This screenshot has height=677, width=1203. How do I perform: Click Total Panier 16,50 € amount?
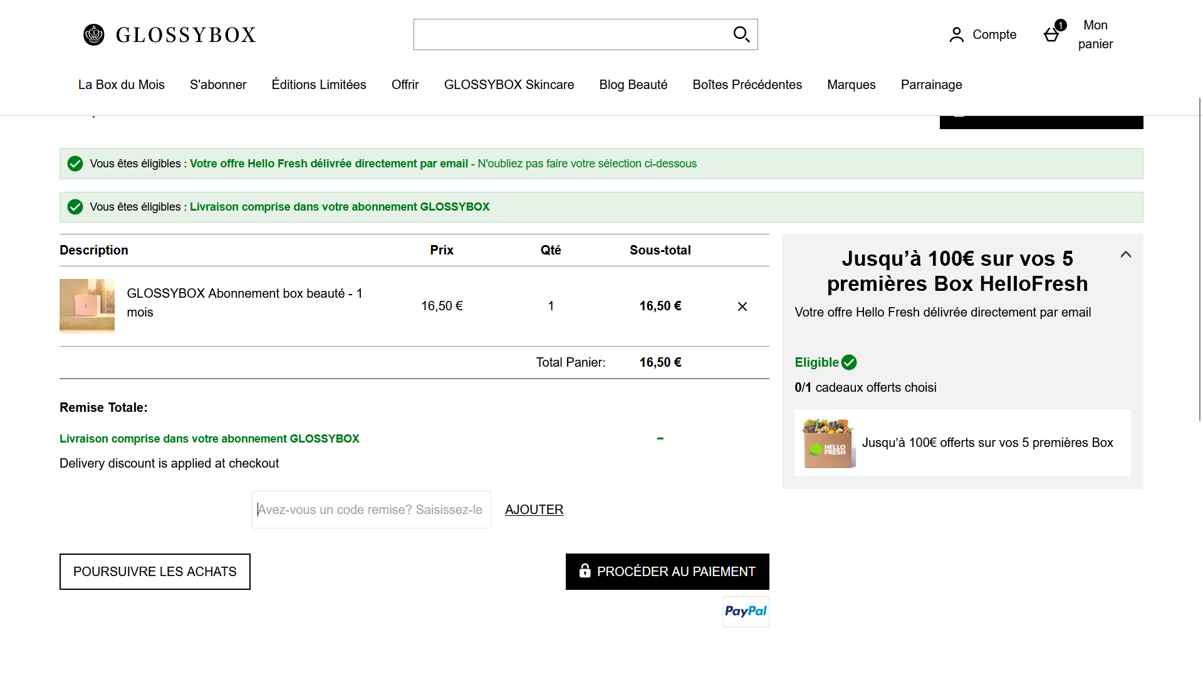click(x=660, y=362)
